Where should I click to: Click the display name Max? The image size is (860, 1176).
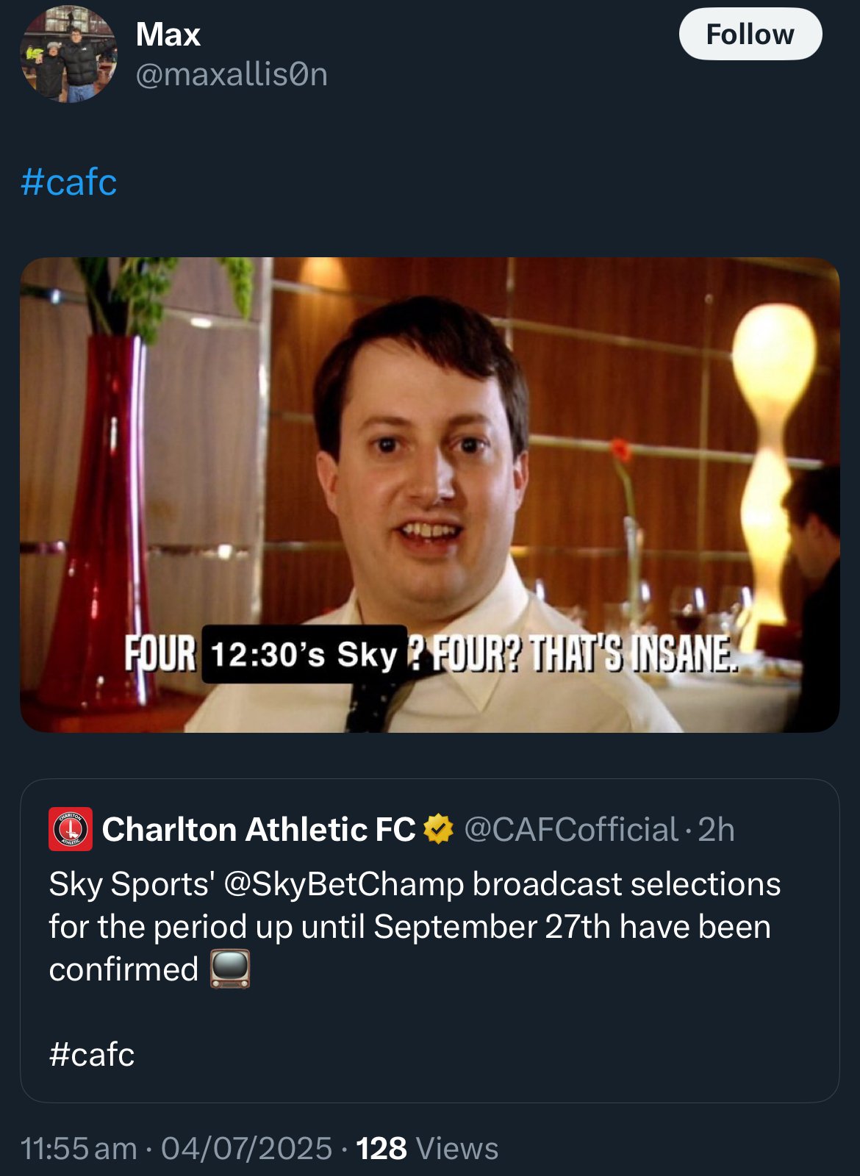(x=168, y=35)
